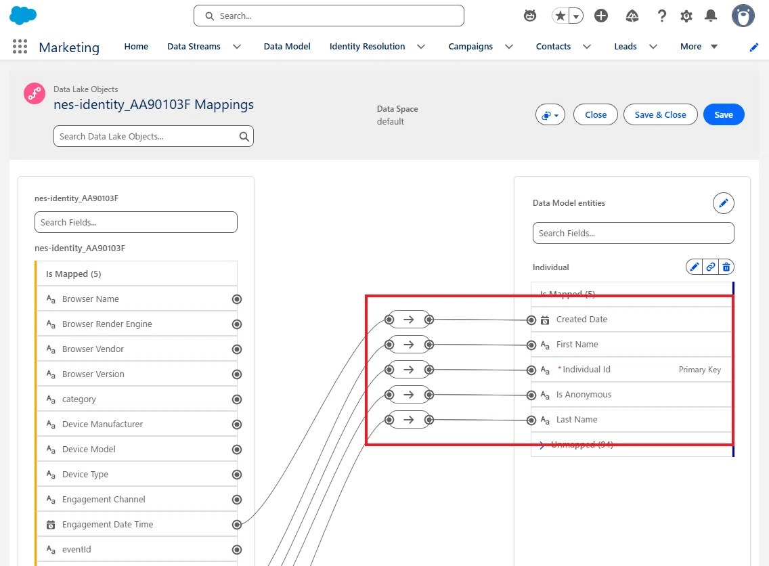The height and width of the screenshot is (566, 769).
Task: Click the Engagement Date Time field row
Action: point(137,524)
